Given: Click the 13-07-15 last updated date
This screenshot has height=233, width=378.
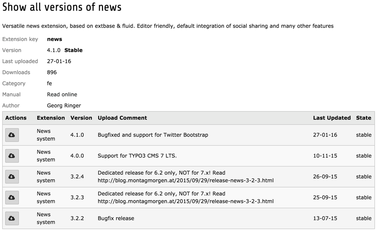Looking at the screenshot, I should pos(325,219).
